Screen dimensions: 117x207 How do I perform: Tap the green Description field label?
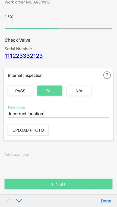coord(16,107)
